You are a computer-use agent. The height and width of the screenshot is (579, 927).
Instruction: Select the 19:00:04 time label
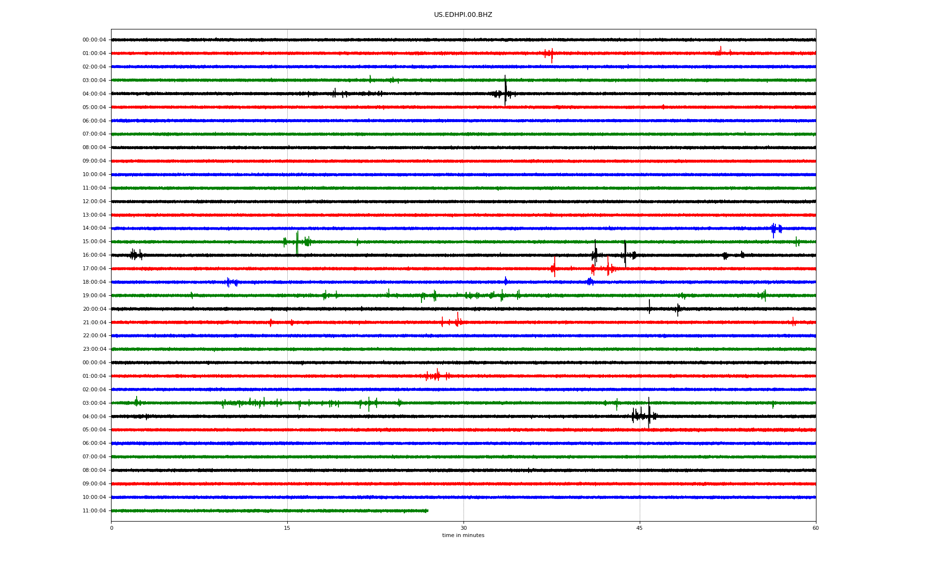click(x=94, y=296)
